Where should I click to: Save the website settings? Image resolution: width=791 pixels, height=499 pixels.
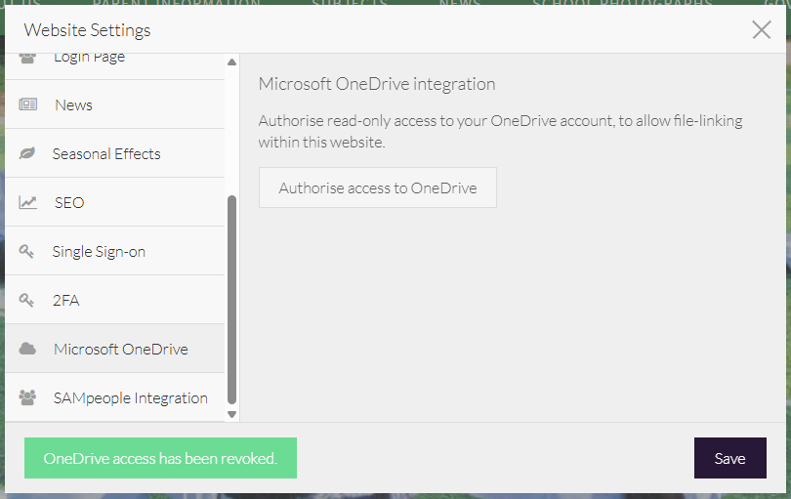click(729, 458)
